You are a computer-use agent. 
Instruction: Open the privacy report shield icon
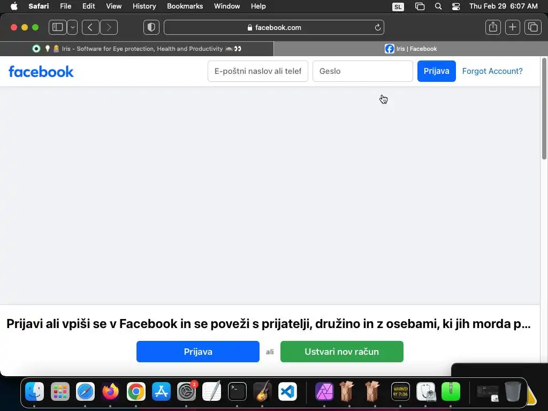[x=151, y=27]
